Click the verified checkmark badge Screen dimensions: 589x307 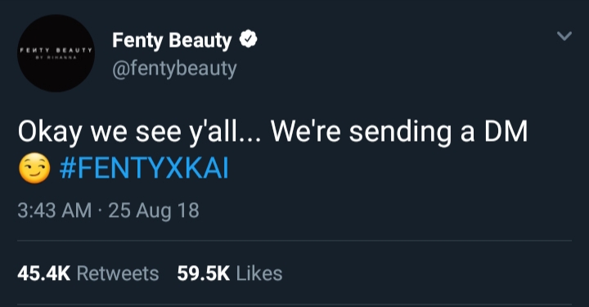[x=249, y=39]
